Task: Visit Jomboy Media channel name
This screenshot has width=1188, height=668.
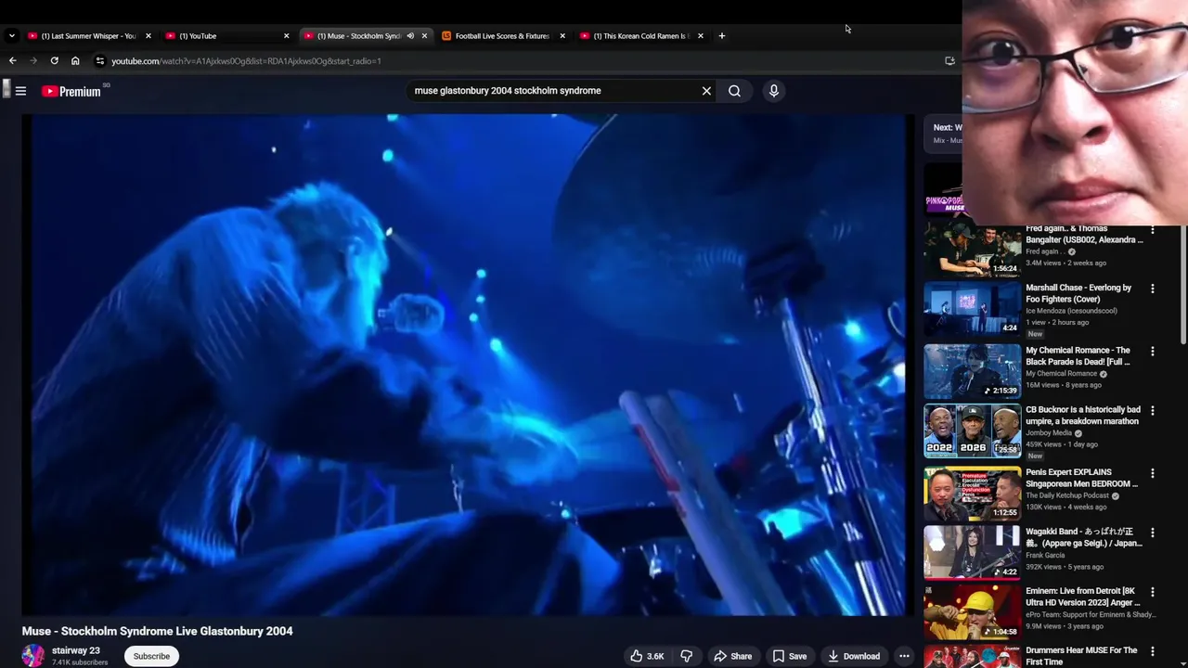Action: (x=1049, y=432)
